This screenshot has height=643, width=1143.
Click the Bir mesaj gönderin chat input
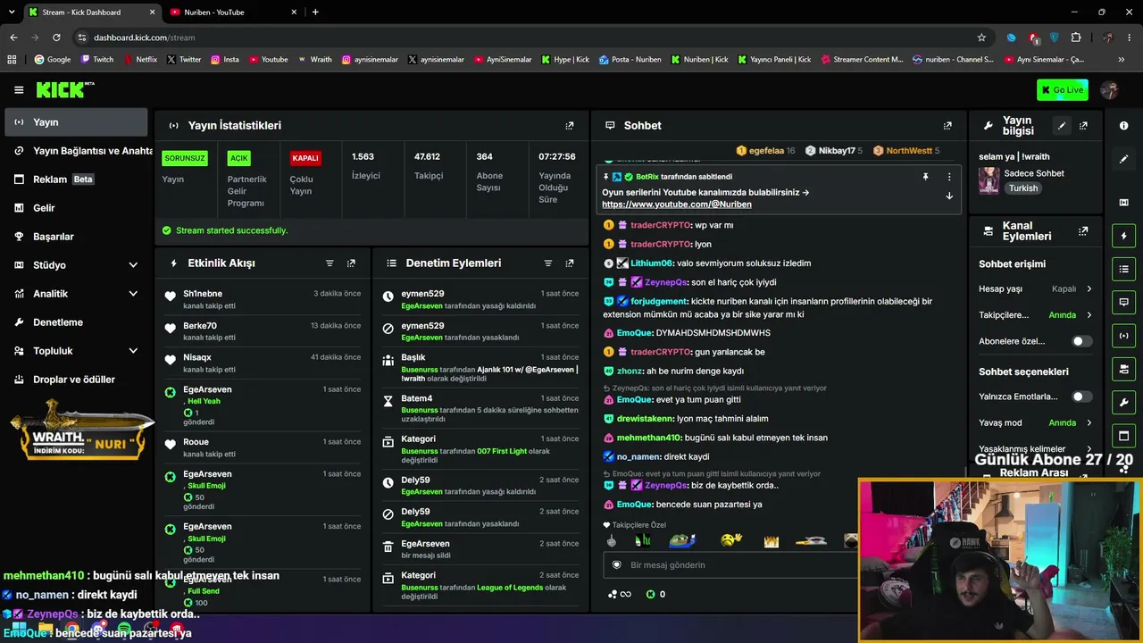pyautogui.click(x=732, y=565)
